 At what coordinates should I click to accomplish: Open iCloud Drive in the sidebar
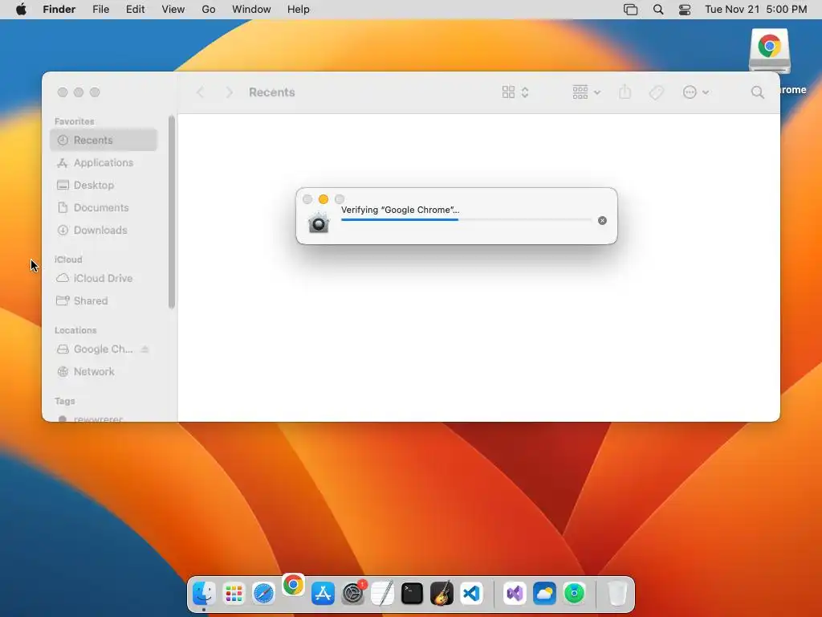[104, 278]
